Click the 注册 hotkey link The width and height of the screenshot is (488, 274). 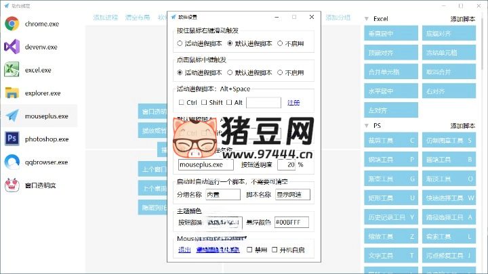293,103
